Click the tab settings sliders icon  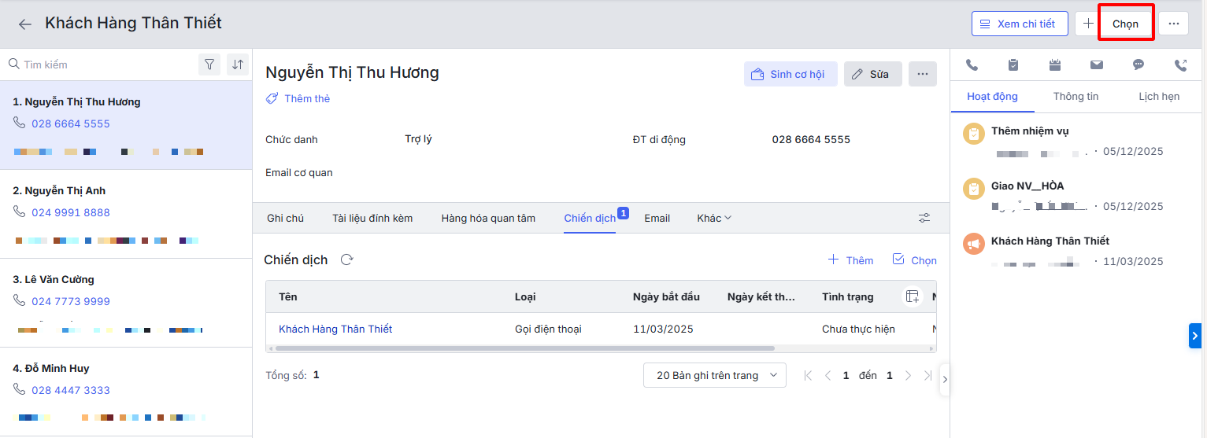click(x=924, y=218)
